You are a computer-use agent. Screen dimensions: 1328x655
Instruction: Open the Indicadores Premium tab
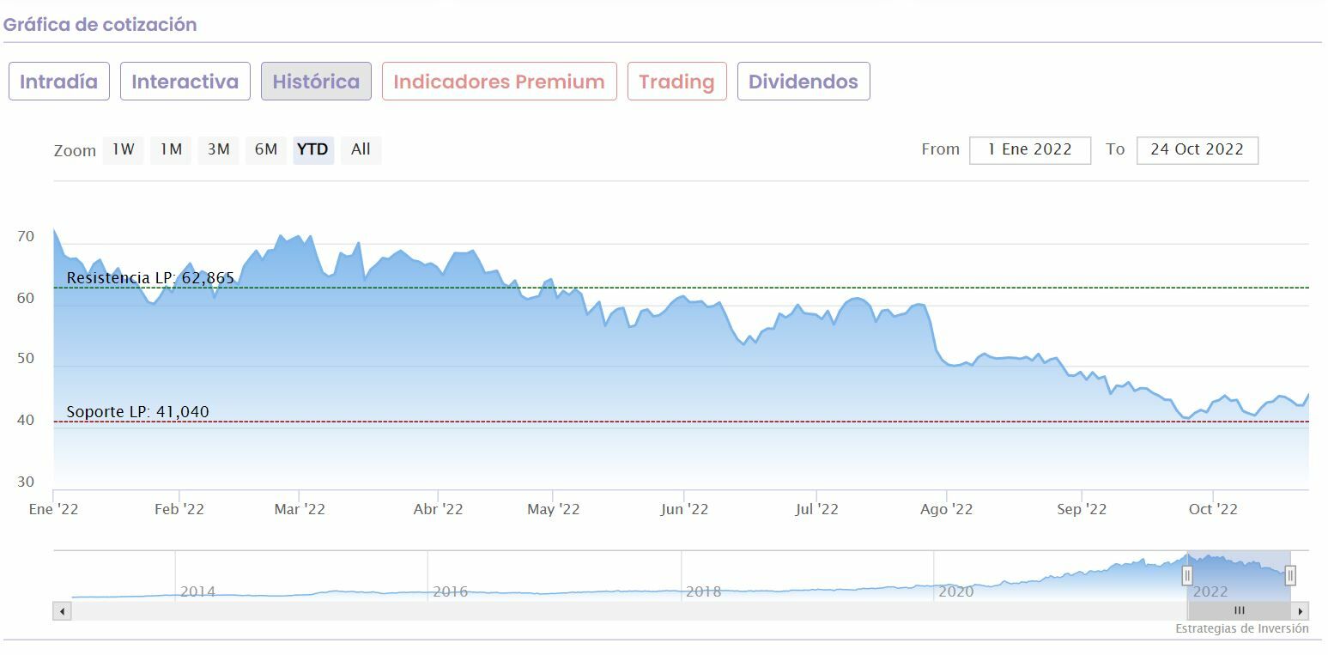[x=499, y=82]
